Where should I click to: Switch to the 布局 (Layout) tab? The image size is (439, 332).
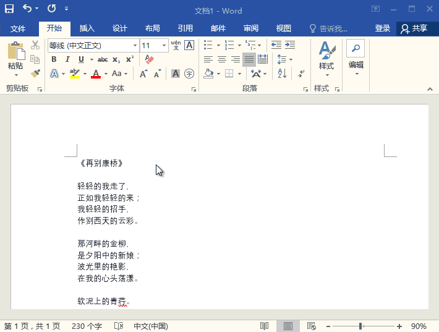click(153, 28)
